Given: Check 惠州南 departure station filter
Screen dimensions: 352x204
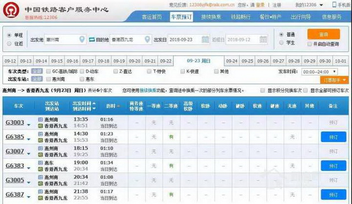Looking at the screenshot, I should pyautogui.click(x=48, y=79).
